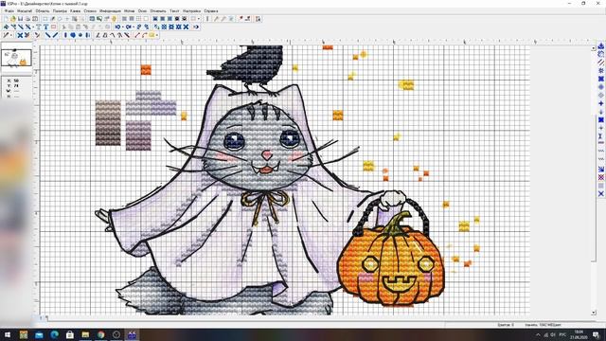Open dropdown next to yellow icon in third row
Screen dimensions: 606x341
click(x=156, y=35)
